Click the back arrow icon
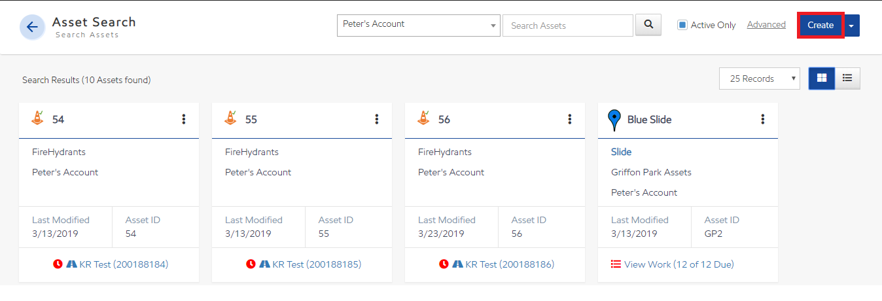Screen dimensions: 882x301 [x=32, y=27]
